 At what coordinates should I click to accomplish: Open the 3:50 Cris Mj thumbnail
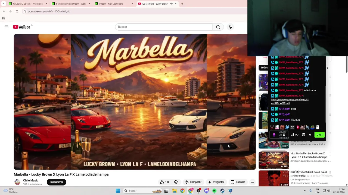coord(274,178)
